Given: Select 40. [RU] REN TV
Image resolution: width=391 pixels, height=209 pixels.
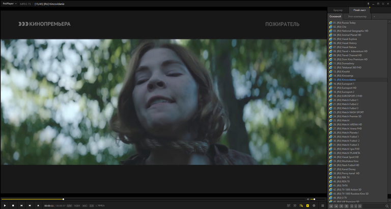Looking at the screenshot, I should [358, 182].
